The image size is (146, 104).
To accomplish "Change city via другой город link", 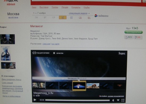I will 13,18.
